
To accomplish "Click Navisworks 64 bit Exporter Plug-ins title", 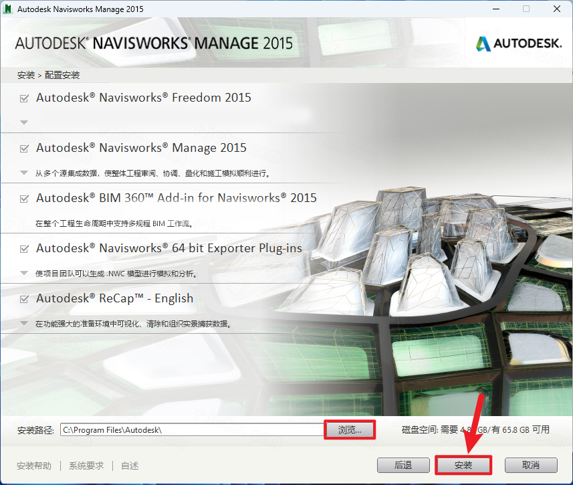I will tap(169, 248).
